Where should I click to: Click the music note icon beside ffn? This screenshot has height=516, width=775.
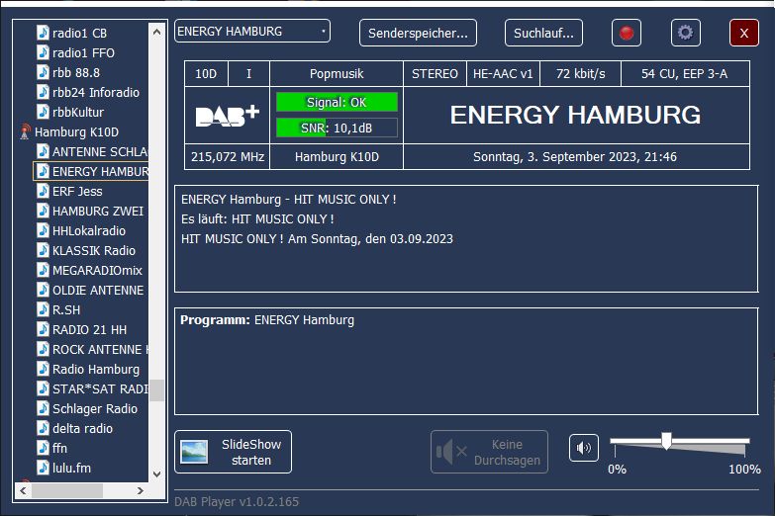(x=43, y=448)
